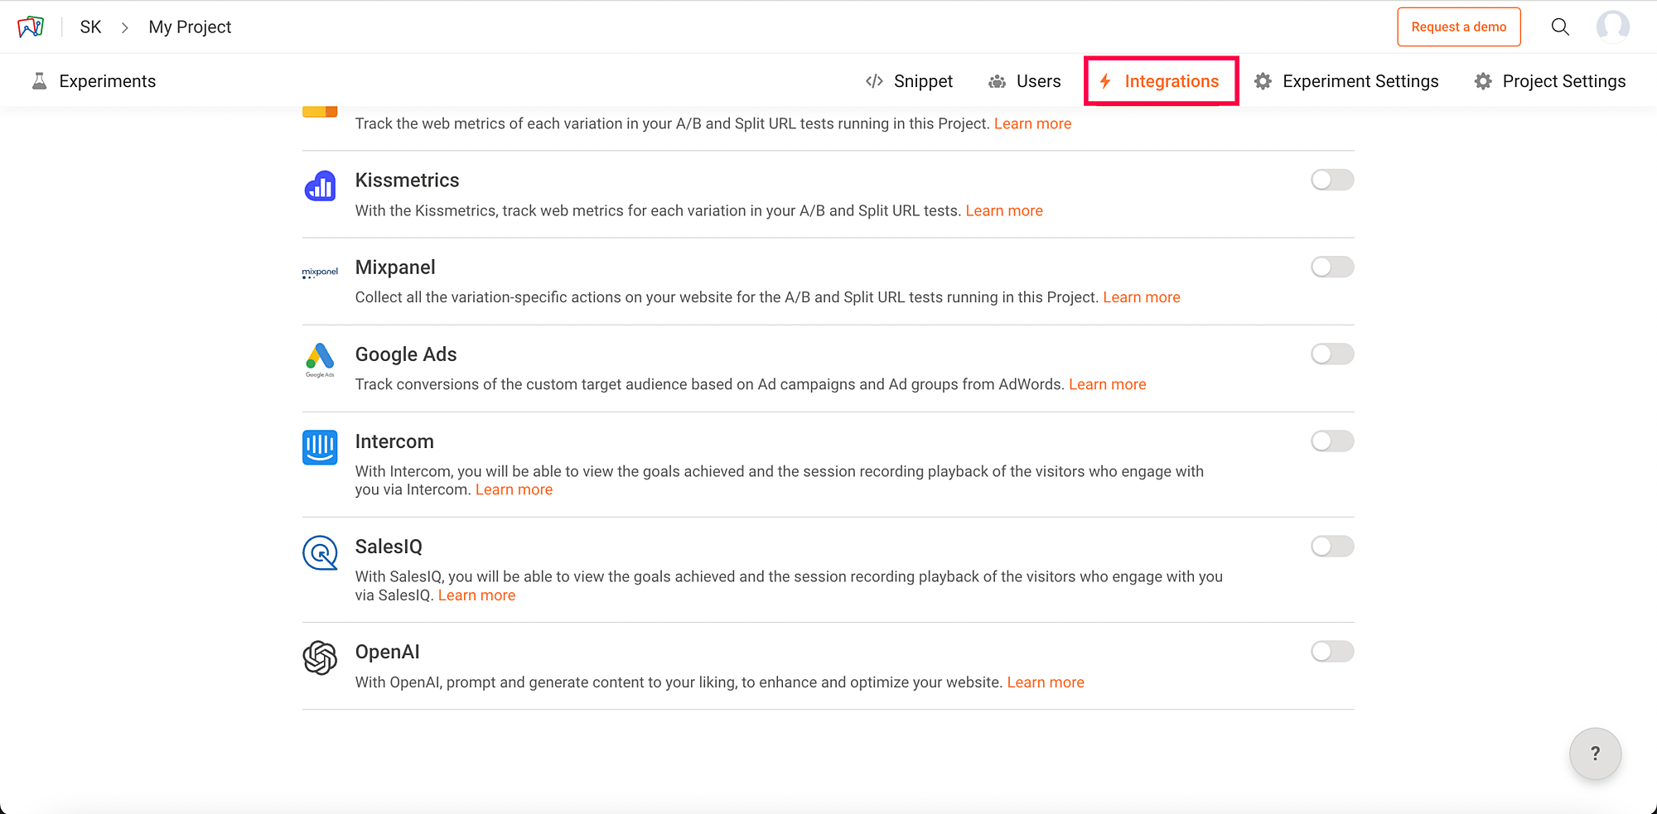This screenshot has width=1657, height=814.
Task: Turn on the Mixpanel integration switch
Action: 1331,267
